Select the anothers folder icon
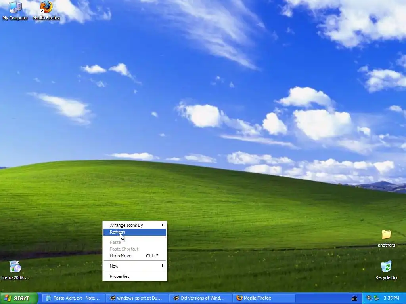406x304 pixels. coord(386,238)
